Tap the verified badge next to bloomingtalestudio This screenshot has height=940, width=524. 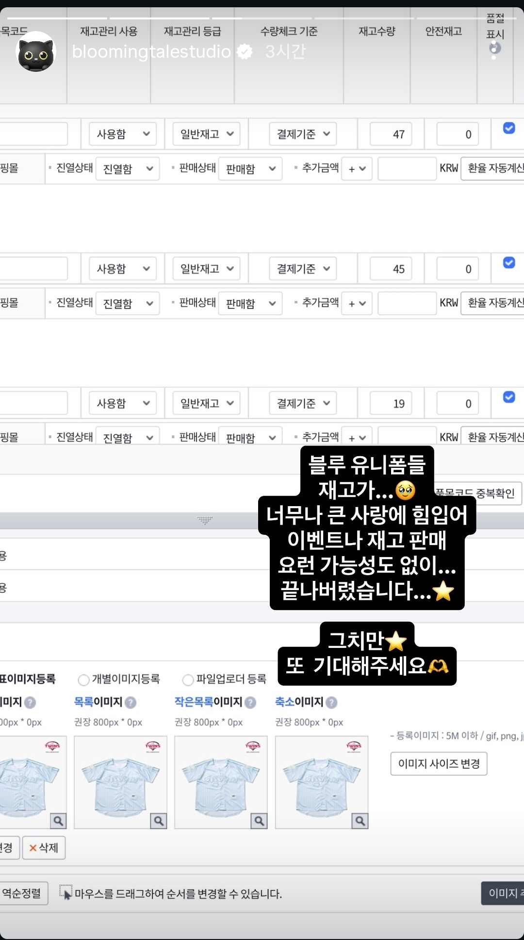245,51
